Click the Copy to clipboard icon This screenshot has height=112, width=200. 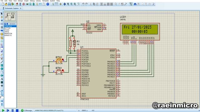[x=94, y=4]
